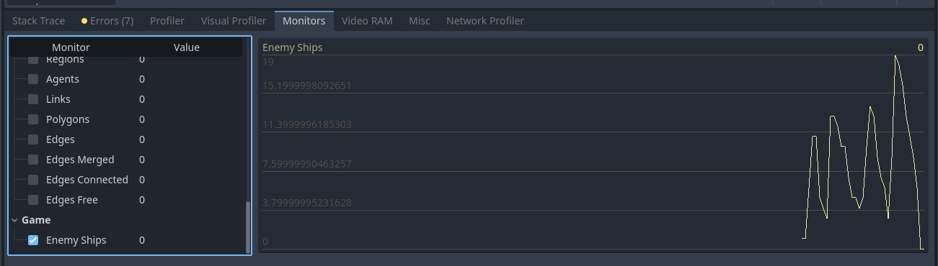Enable the Agents monitor checkbox
Viewport: 938px width, 266px height.
tap(33, 79)
